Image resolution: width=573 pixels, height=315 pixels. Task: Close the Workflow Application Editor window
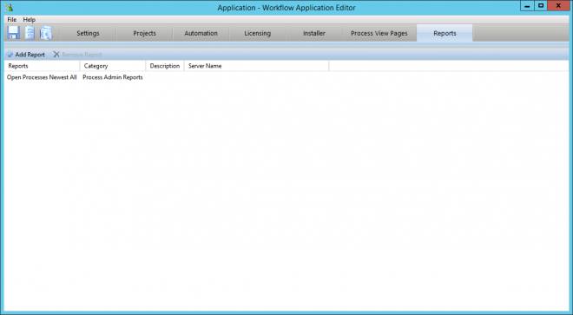click(x=558, y=6)
